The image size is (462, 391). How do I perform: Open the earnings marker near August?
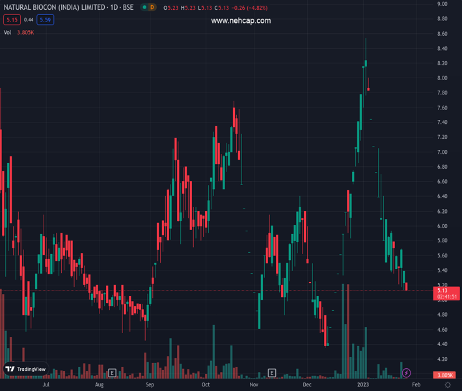point(112,373)
